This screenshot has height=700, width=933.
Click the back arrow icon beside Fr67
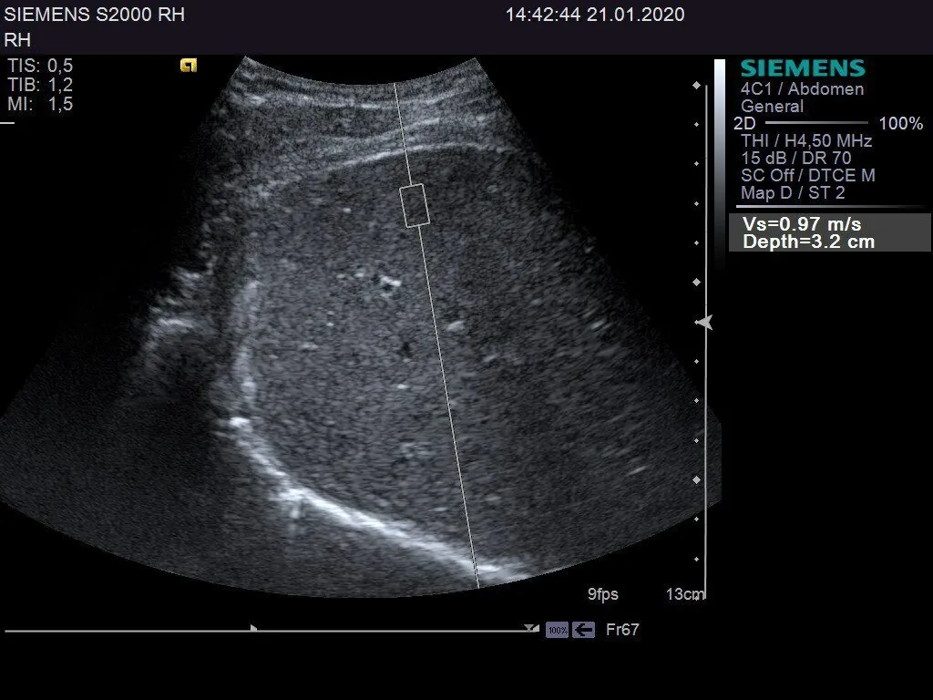[584, 630]
